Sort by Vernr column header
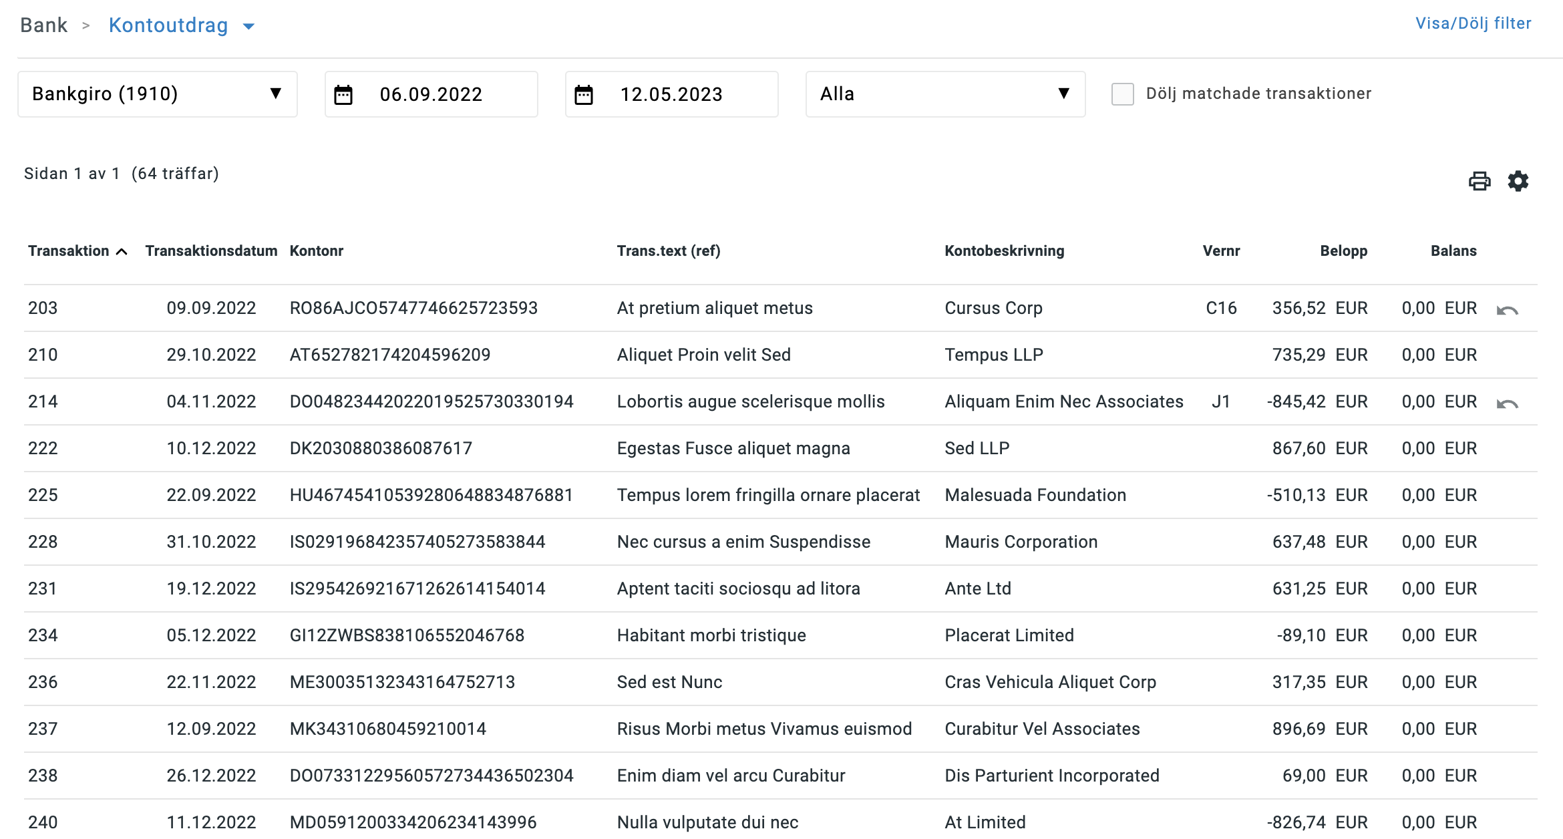Screen dimensions: 1563x839 click(1221, 251)
